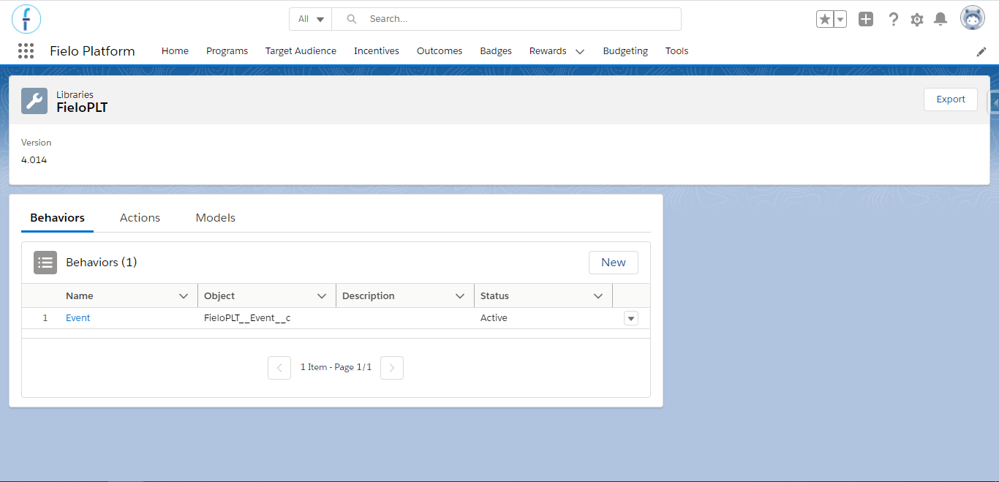Click the FieloPLT library title
This screenshot has height=482, width=999.
pos(82,108)
